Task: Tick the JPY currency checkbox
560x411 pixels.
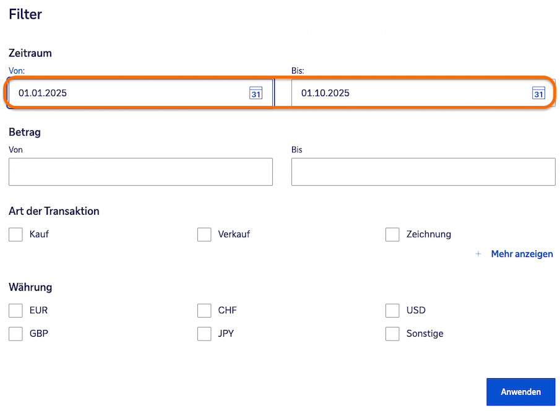Action: [204, 334]
